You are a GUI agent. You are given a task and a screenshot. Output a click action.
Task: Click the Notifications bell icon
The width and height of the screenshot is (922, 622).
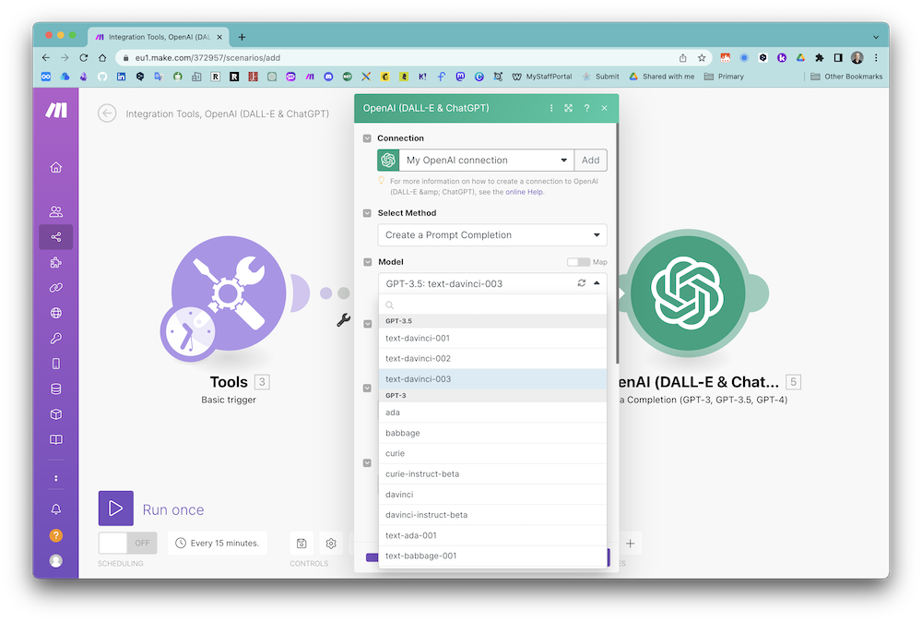pyautogui.click(x=56, y=509)
